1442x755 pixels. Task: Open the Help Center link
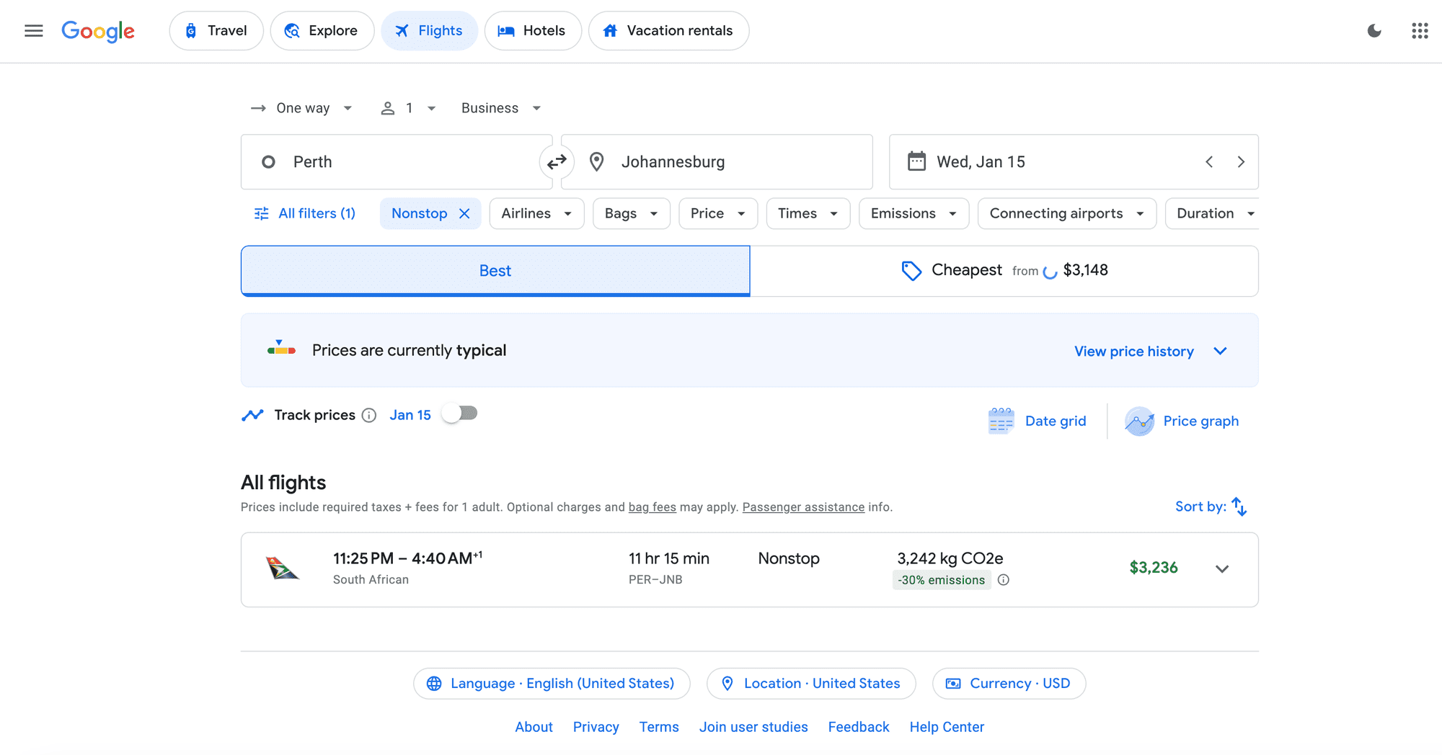coord(947,727)
